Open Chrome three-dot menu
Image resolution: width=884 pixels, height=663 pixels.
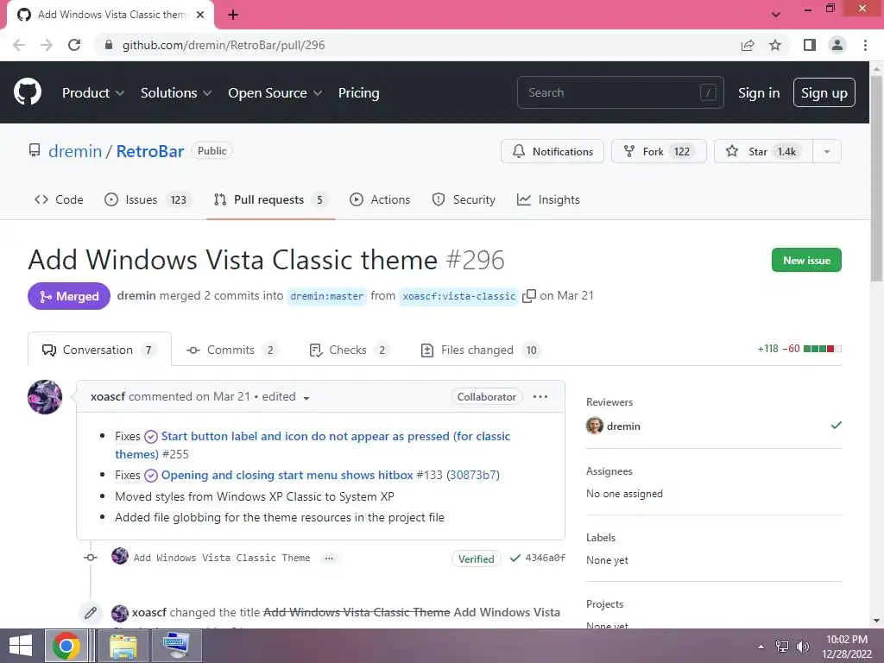point(865,45)
